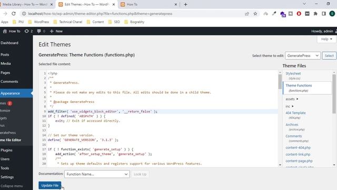Click the forward navigation arrow
The width and height of the screenshot is (337, 190).
[5, 14]
